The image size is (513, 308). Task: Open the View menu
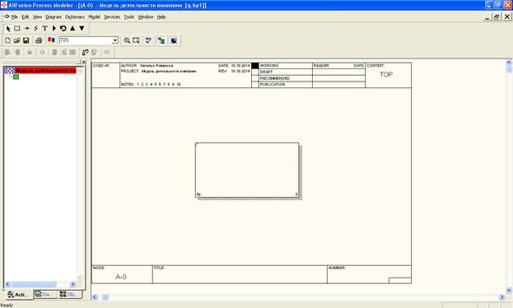coord(37,17)
